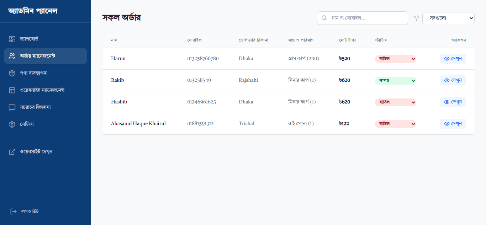
Task: Click the filter funnel icon
Action: click(417, 18)
